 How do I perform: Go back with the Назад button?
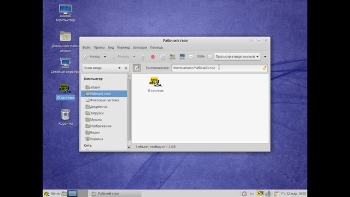pos(92,56)
